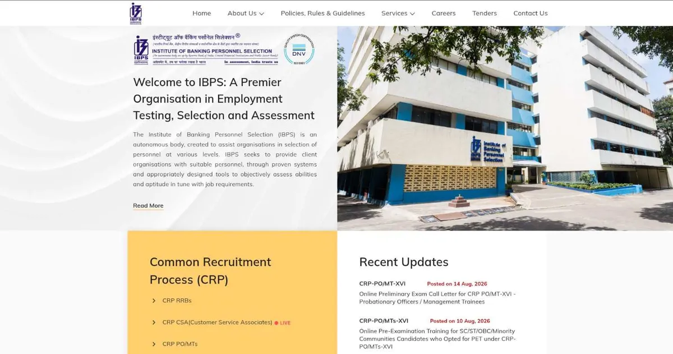Screen dimensions: 673x354
Task: Click the IBPS logo in the navbar
Action: coord(136,13)
